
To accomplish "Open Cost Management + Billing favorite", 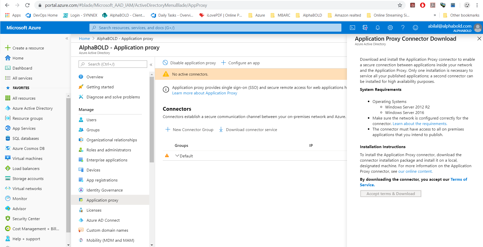I will click(x=36, y=229).
